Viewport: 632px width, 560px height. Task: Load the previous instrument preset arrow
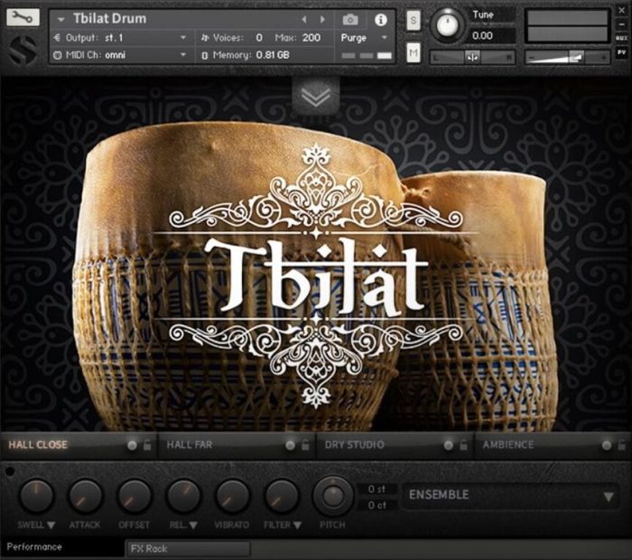coord(304,19)
